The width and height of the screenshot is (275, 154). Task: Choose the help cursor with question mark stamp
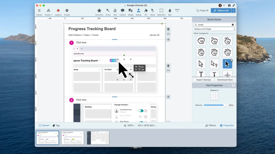click(x=214, y=64)
